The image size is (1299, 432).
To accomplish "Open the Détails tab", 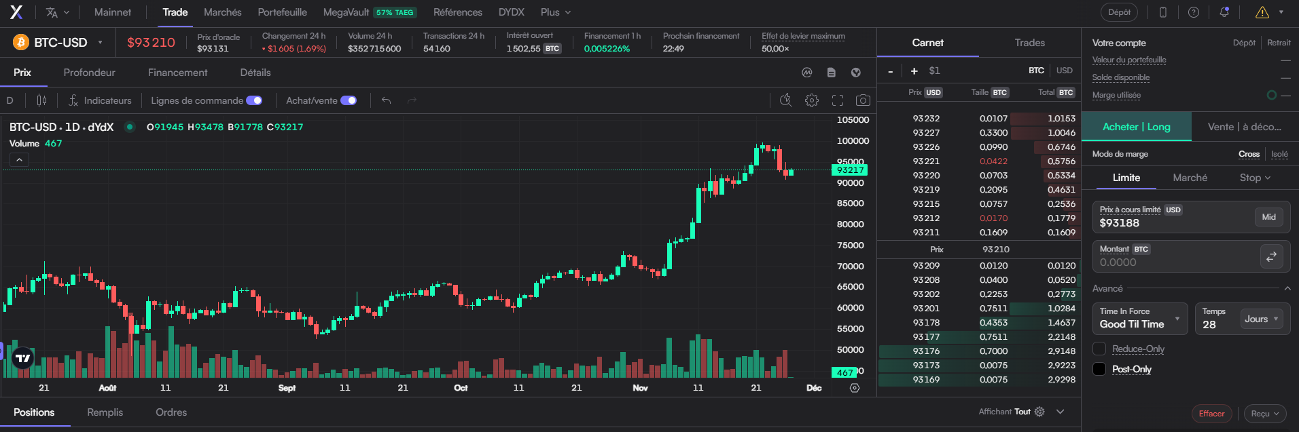I will point(255,73).
